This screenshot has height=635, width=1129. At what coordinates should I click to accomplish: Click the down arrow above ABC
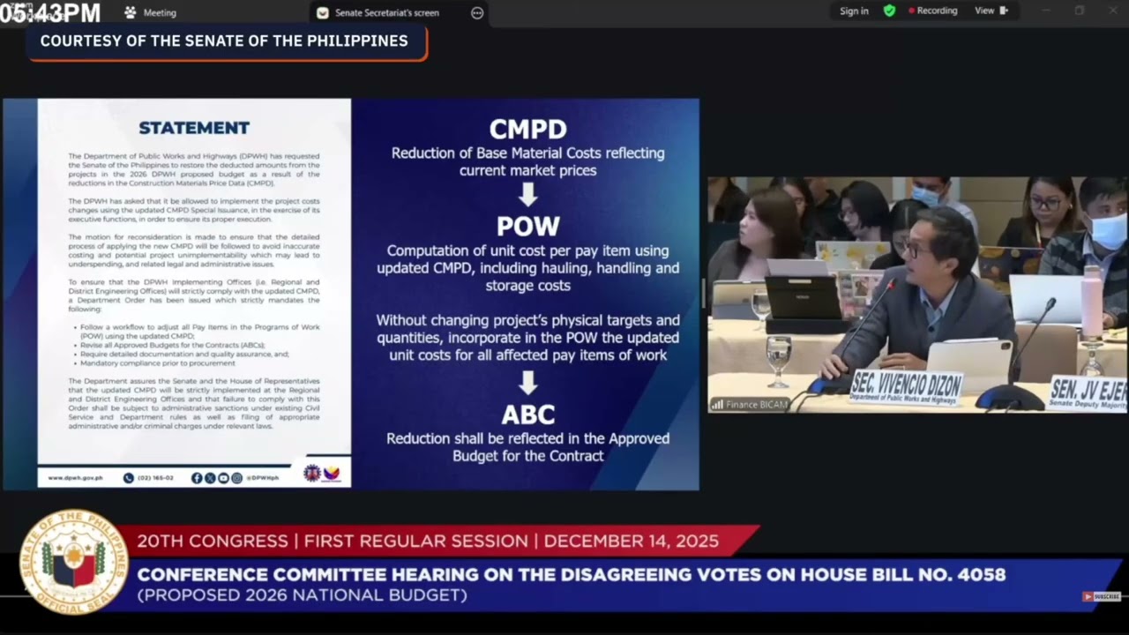click(527, 382)
